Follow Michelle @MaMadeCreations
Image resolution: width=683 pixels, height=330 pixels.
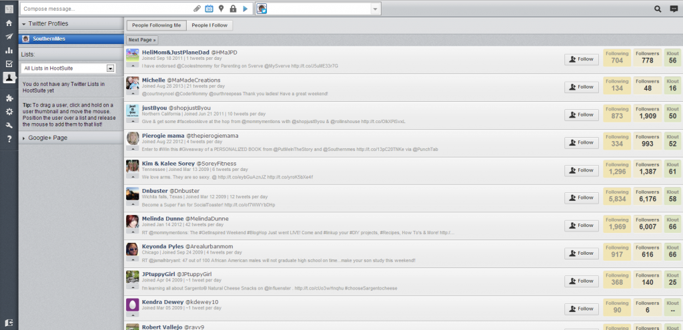coord(582,87)
